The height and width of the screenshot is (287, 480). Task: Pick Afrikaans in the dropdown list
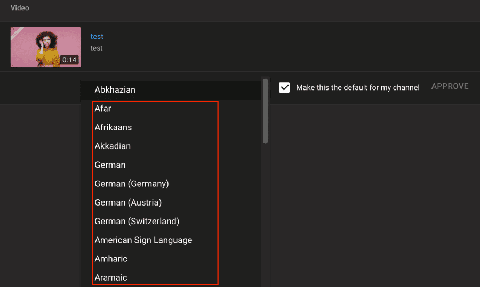pyautogui.click(x=171, y=127)
